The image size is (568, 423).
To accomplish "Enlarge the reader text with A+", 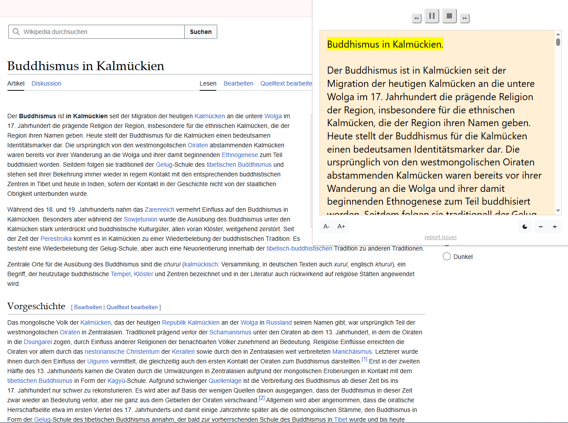I will (341, 226).
